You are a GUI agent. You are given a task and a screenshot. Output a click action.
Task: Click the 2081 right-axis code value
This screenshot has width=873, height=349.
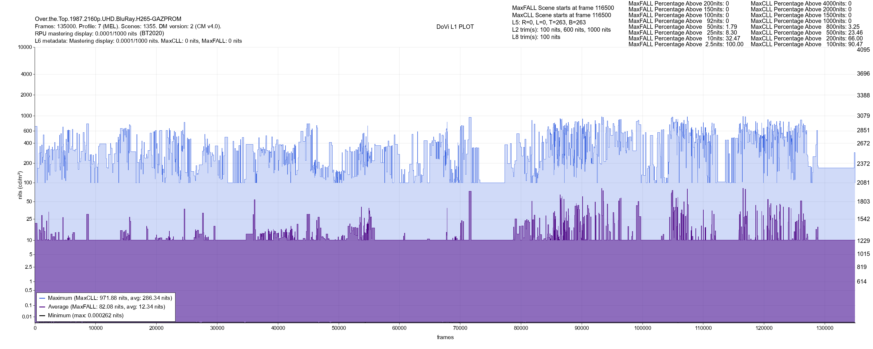[863, 183]
